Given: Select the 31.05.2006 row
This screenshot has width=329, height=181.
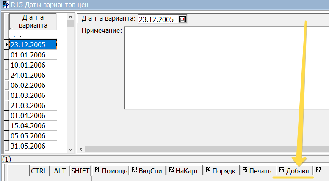Looking at the screenshot, I should click(x=33, y=146).
